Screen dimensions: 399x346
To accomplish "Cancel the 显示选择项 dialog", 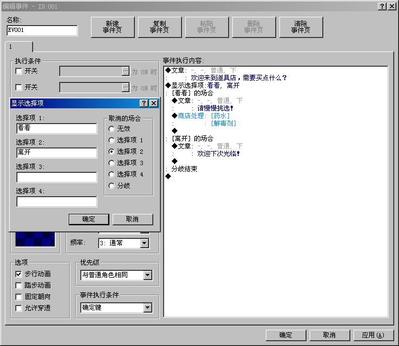I will (x=133, y=219).
